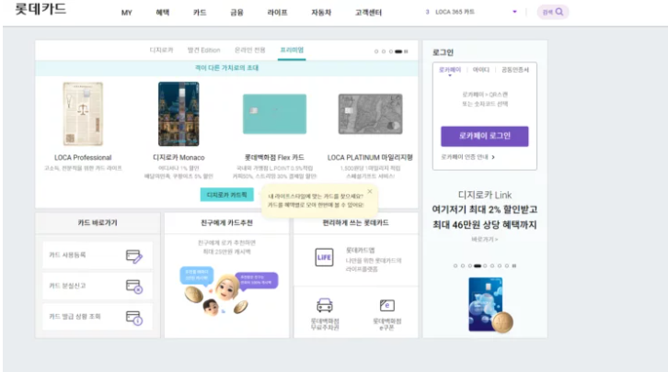Click the 바로가기 link under the banner

click(x=485, y=240)
